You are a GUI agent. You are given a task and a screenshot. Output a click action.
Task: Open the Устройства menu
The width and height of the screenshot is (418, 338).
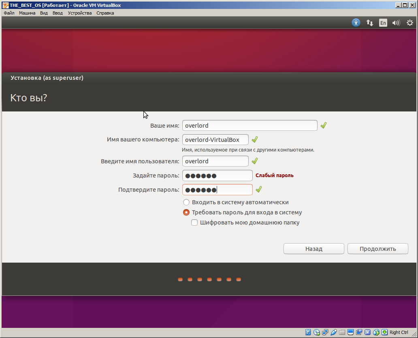[x=80, y=13]
